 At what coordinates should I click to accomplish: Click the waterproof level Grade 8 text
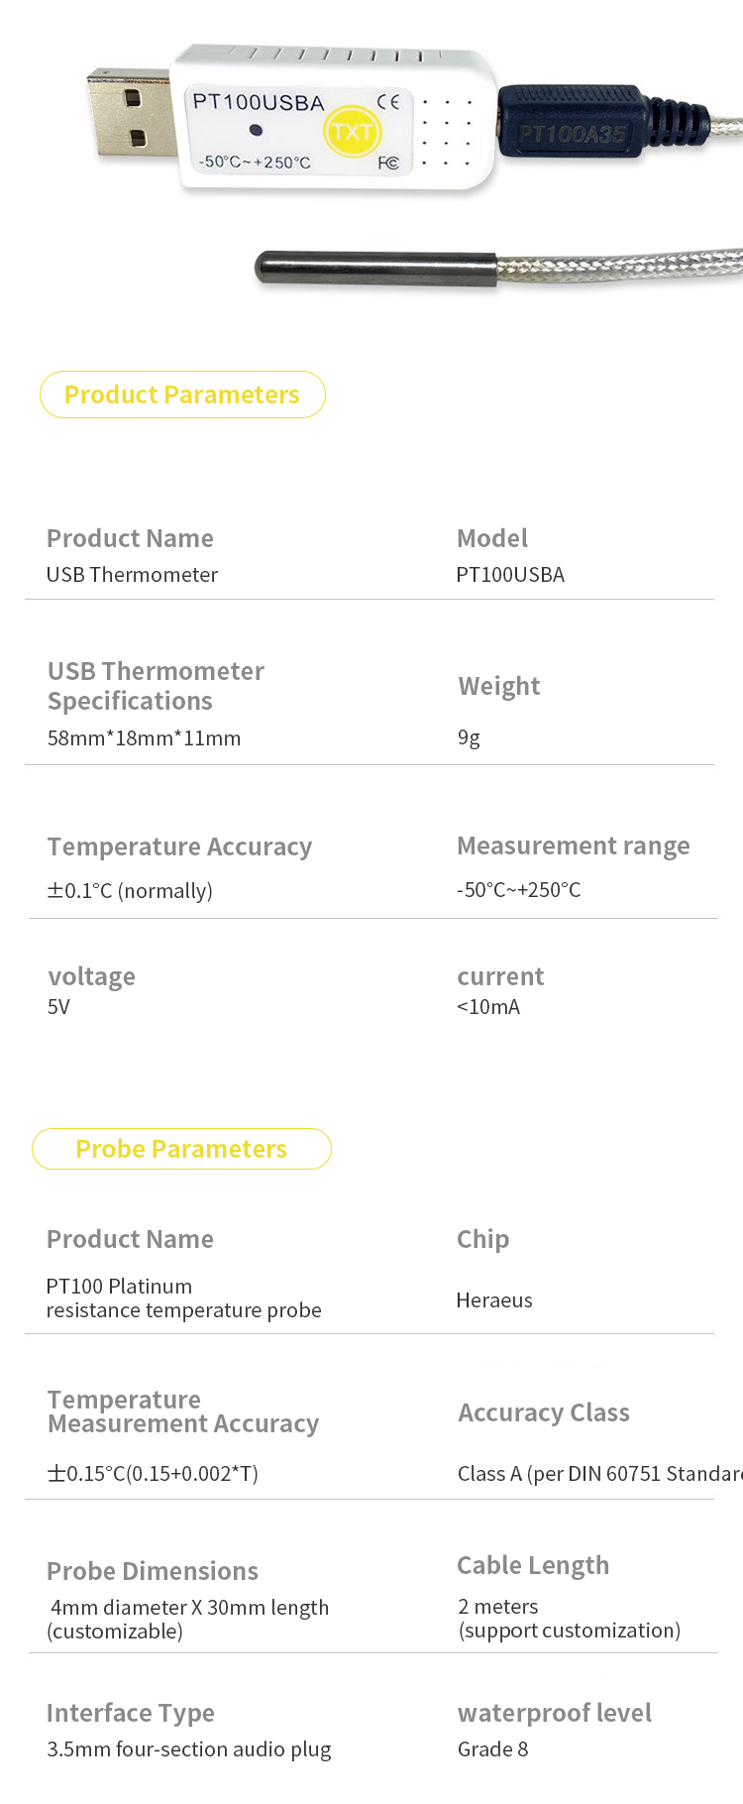tap(493, 1749)
